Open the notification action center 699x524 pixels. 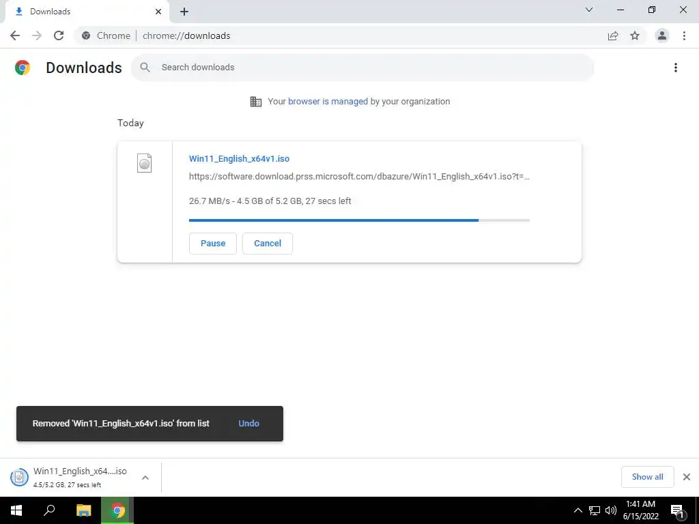(x=677, y=510)
